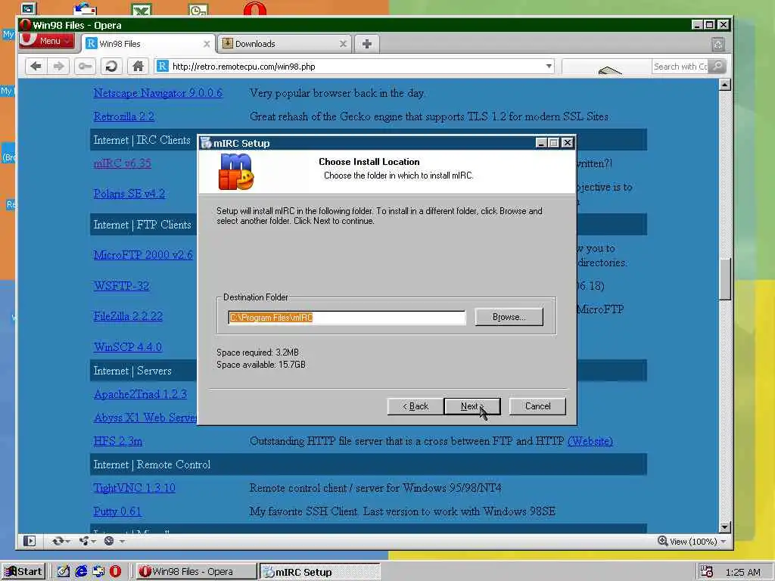Open the WinSCP 4.4.0 link

[127, 346]
